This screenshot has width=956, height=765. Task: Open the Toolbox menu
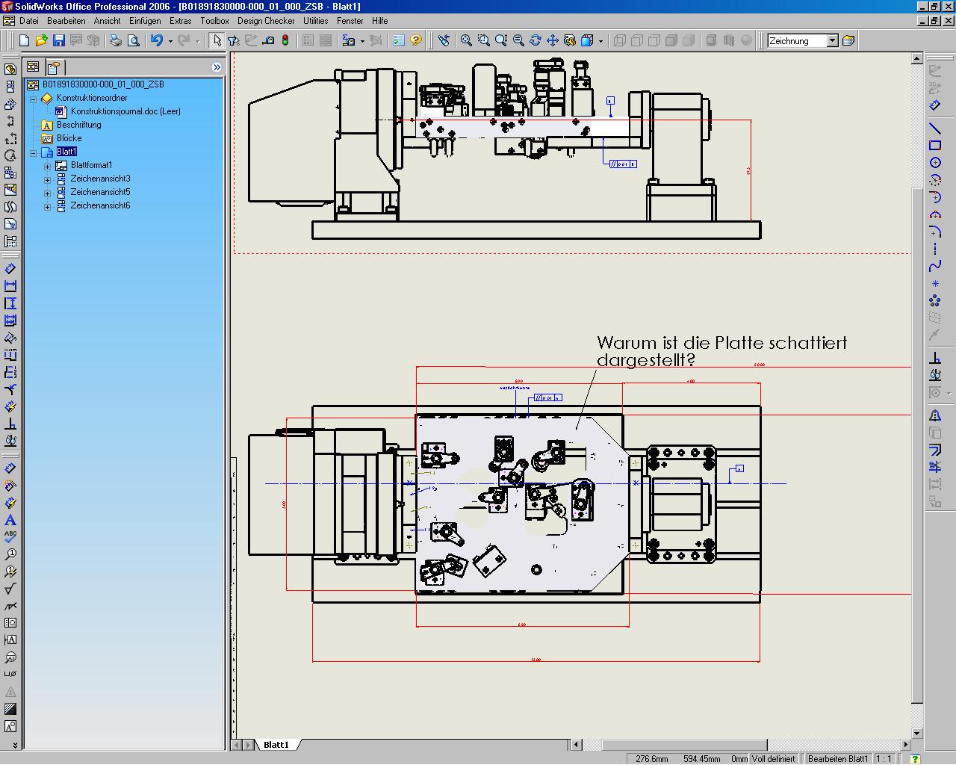point(214,21)
